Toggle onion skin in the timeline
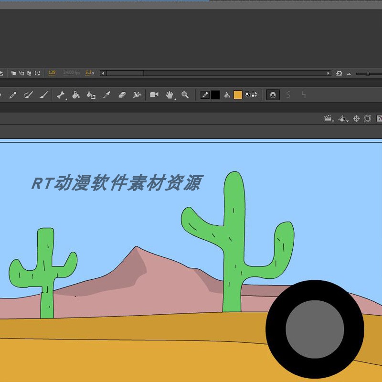 [x=14, y=73]
